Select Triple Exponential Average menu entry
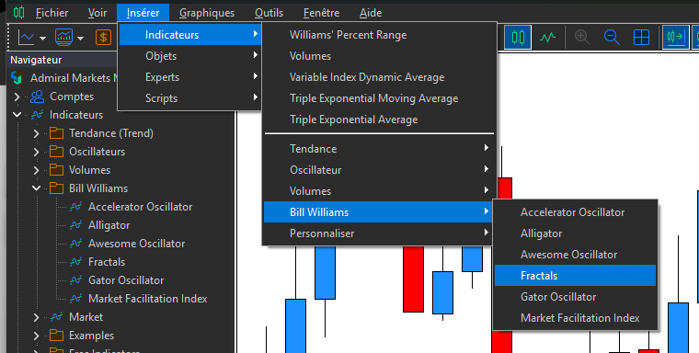 pos(379,120)
